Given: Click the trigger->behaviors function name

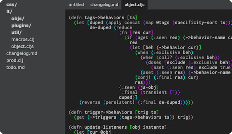Looking at the screenshot, I should (108, 112).
